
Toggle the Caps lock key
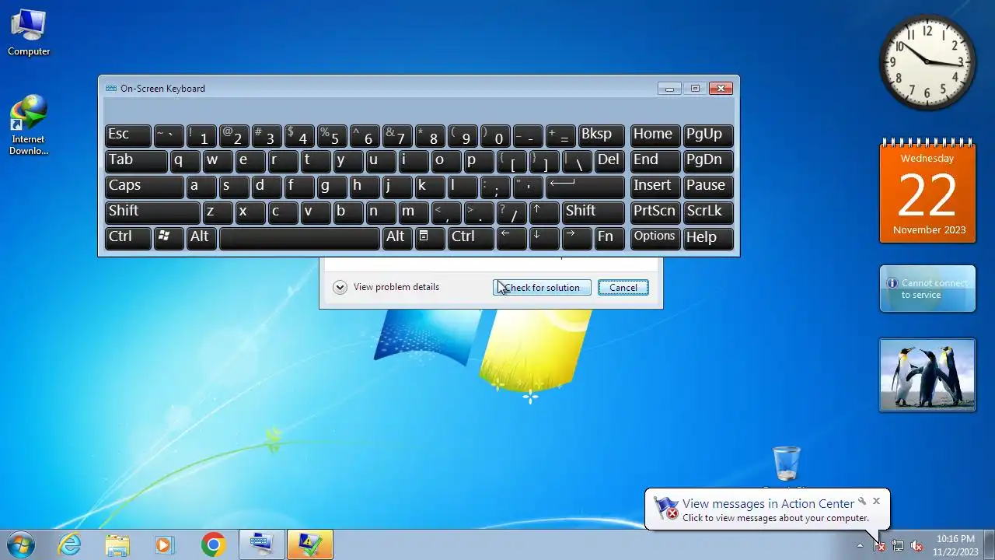(144, 186)
